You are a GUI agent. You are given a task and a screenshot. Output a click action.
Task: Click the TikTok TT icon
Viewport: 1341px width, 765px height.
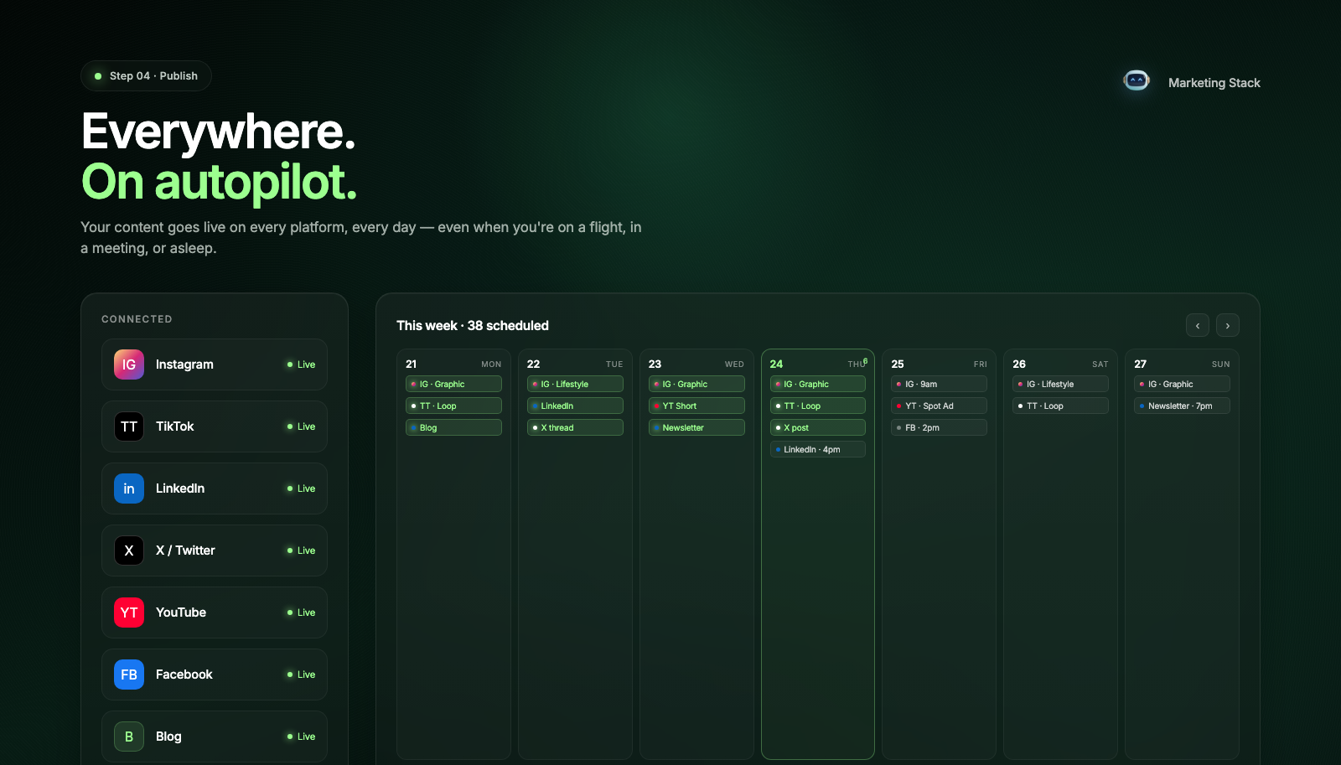click(129, 426)
